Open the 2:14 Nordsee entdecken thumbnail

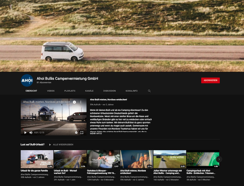(137, 159)
